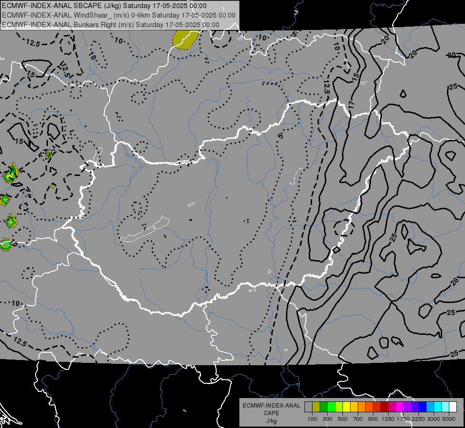The width and height of the screenshot is (465, 428).
Task: Pick the dark red legend swatch
Action: 384,407
